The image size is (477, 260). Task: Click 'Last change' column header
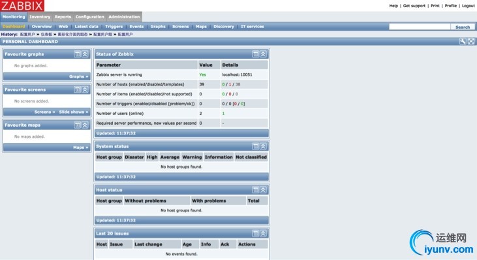coord(148,244)
